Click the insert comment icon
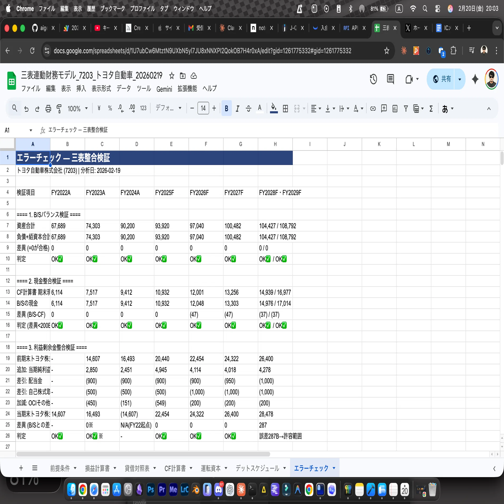The height and width of the screenshot is (504, 504). point(384,108)
